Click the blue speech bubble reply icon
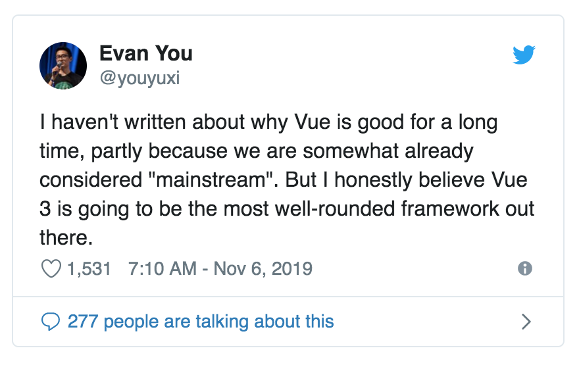The image size is (579, 367). click(x=51, y=322)
